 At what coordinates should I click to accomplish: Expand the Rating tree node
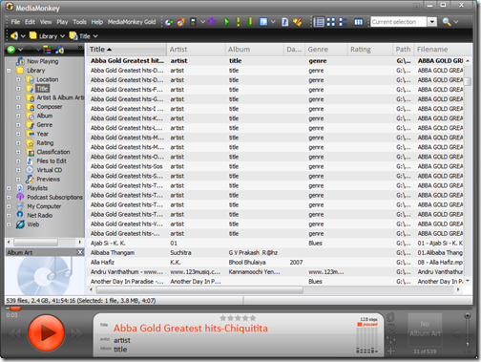click(x=18, y=143)
